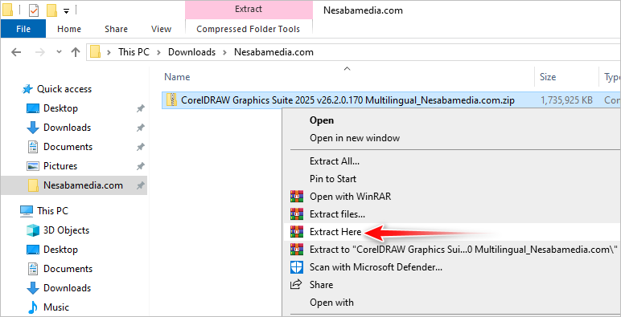The height and width of the screenshot is (317, 621).
Task: Click the Music note icon in sidebar
Action: (x=33, y=307)
